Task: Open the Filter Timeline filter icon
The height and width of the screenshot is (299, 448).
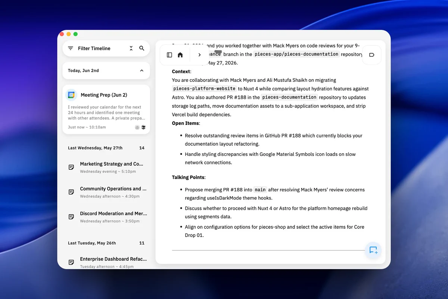Action: (x=71, y=48)
